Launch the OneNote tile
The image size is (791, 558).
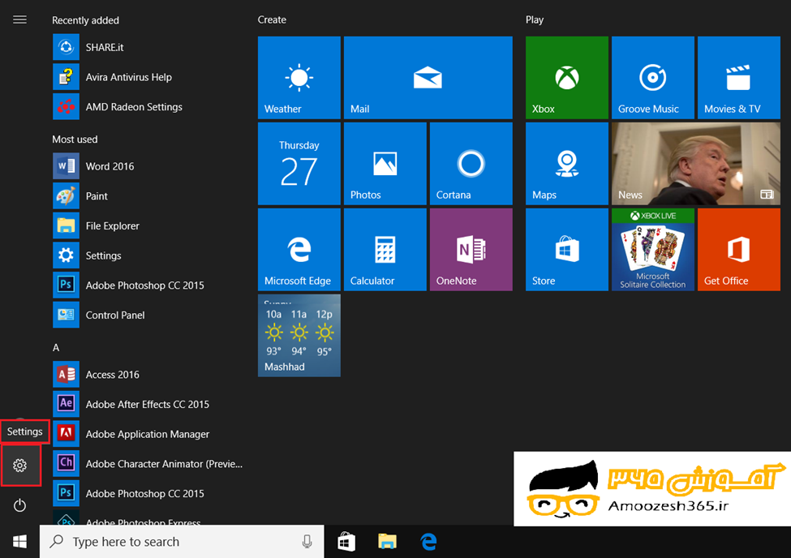coord(471,250)
